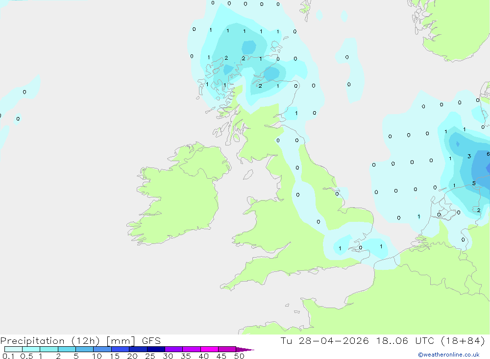
Task: Click the 25–30 mm navy legend swatch
Action: point(156,349)
